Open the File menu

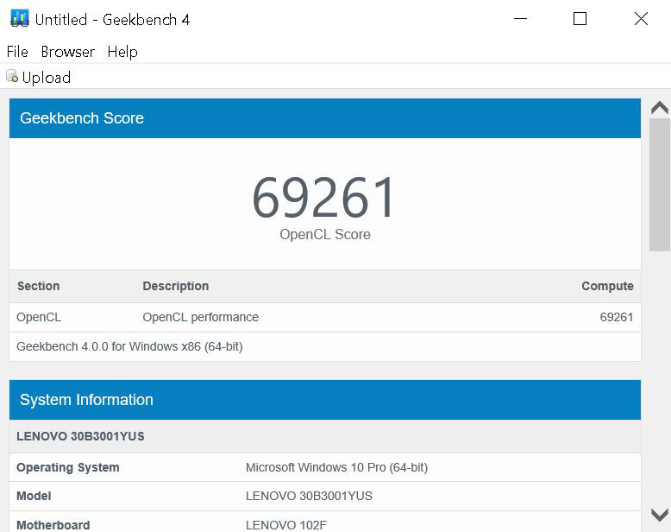coord(17,52)
